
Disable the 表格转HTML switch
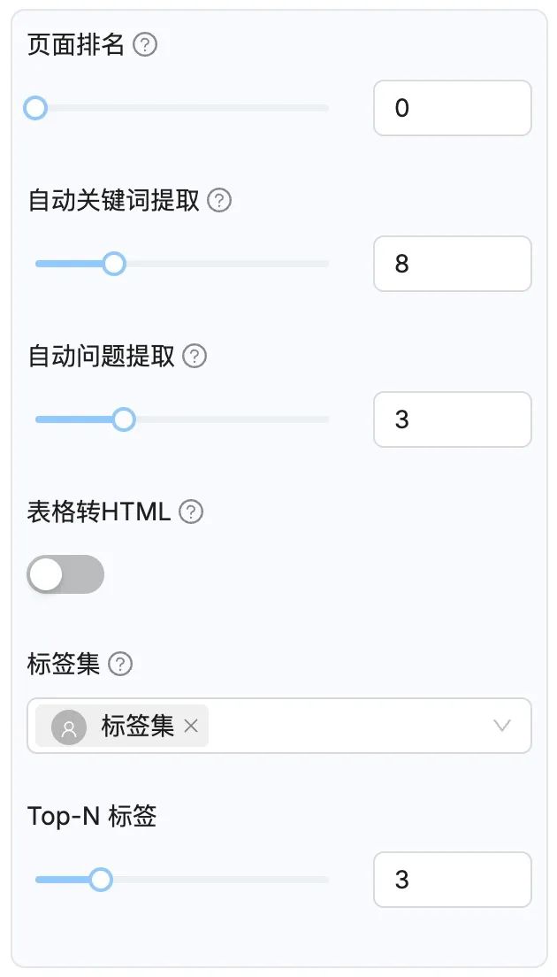[x=65, y=574]
